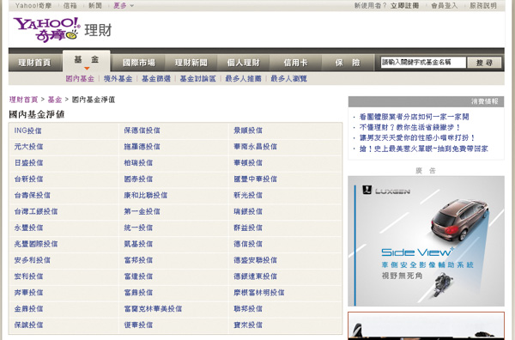
Task: Open 元大投信 fund link
Action: [x=28, y=147]
